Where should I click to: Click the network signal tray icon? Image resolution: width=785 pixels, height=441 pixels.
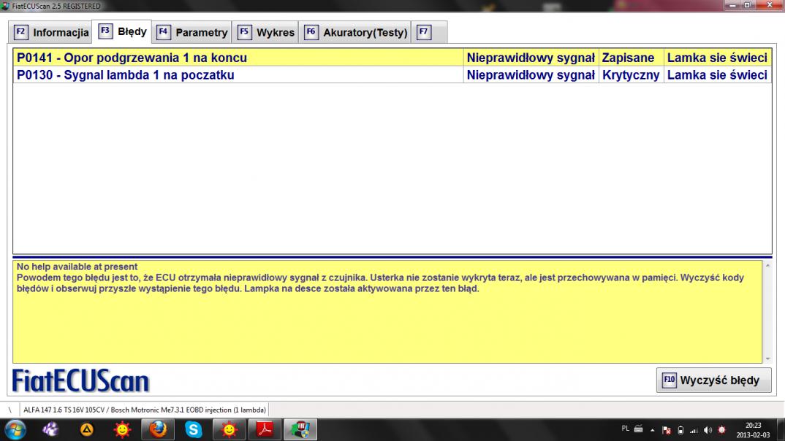coord(694,430)
